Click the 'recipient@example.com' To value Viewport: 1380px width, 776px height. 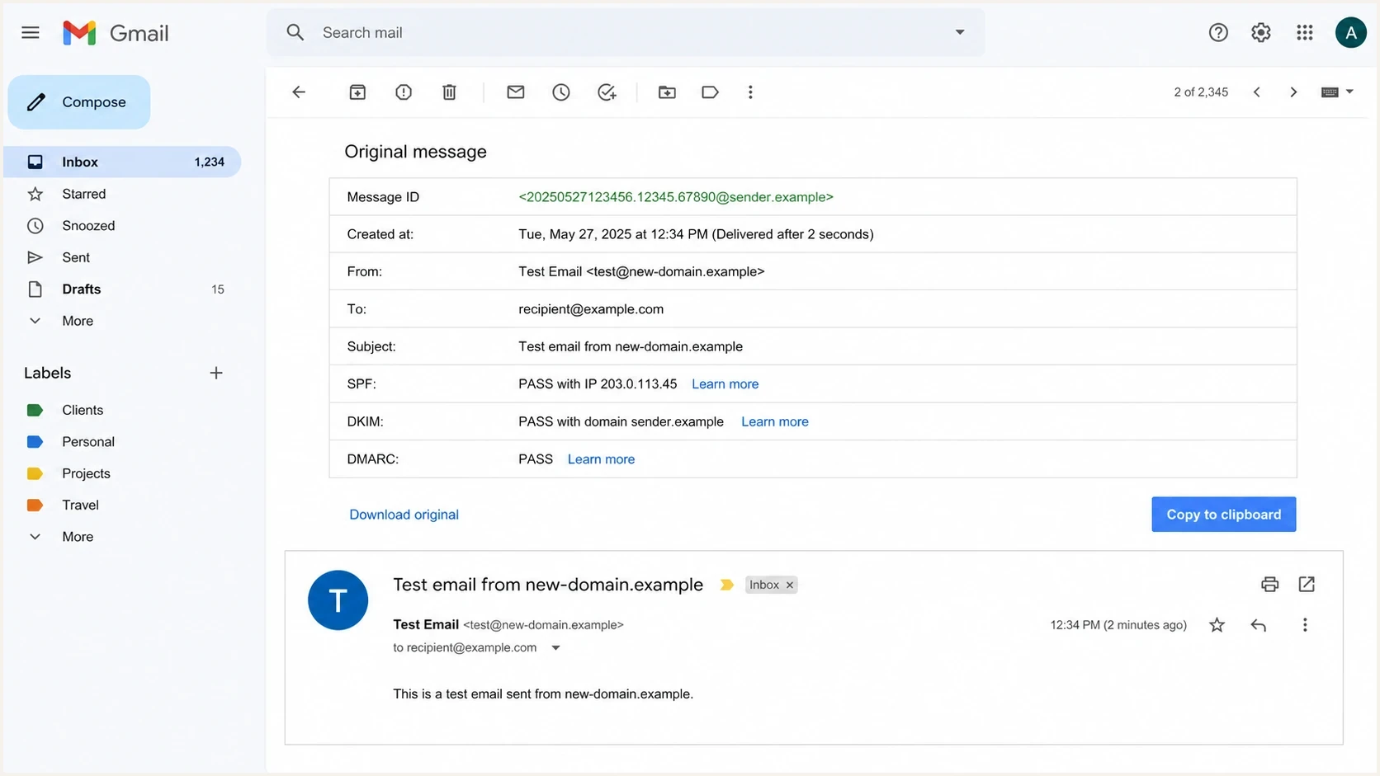click(x=591, y=309)
